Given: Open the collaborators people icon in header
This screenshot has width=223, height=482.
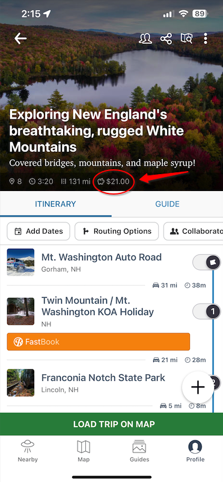Looking at the screenshot, I should [x=145, y=39].
